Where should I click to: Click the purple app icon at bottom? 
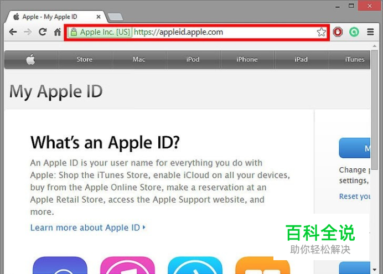[x=60, y=265]
